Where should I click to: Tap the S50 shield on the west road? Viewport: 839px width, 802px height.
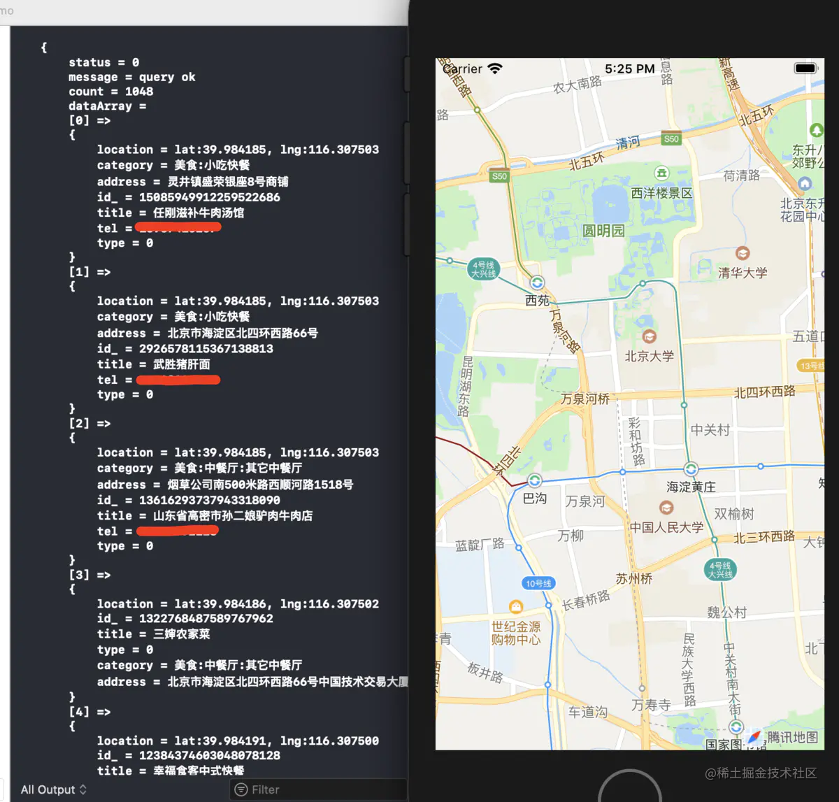click(x=499, y=176)
